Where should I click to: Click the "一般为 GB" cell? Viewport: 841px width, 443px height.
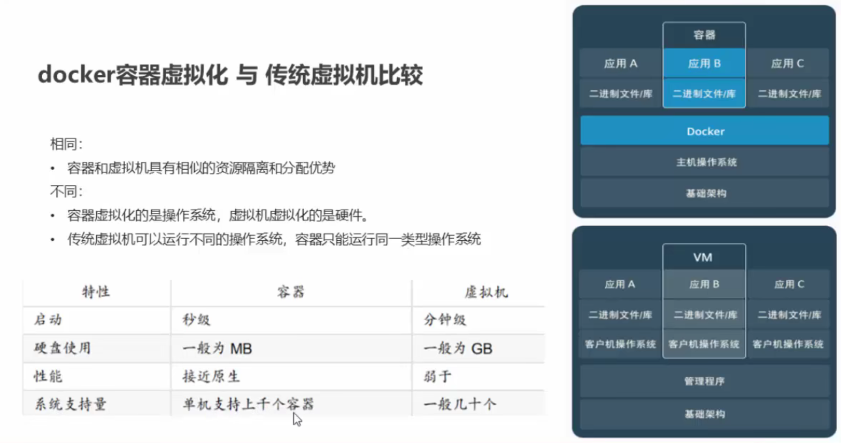(458, 349)
